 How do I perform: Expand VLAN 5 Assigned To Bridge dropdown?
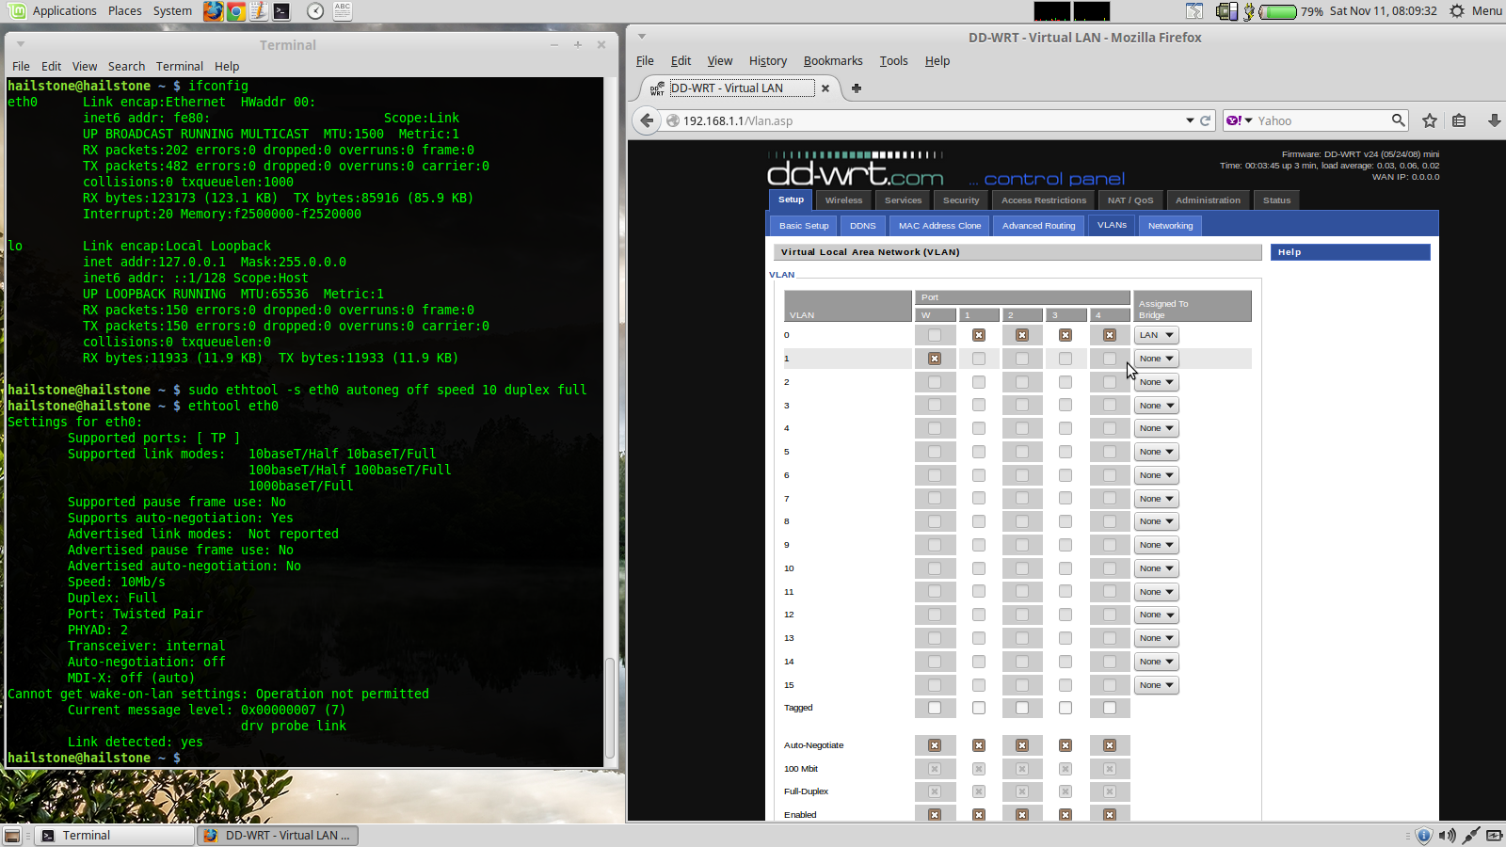[x=1156, y=452]
